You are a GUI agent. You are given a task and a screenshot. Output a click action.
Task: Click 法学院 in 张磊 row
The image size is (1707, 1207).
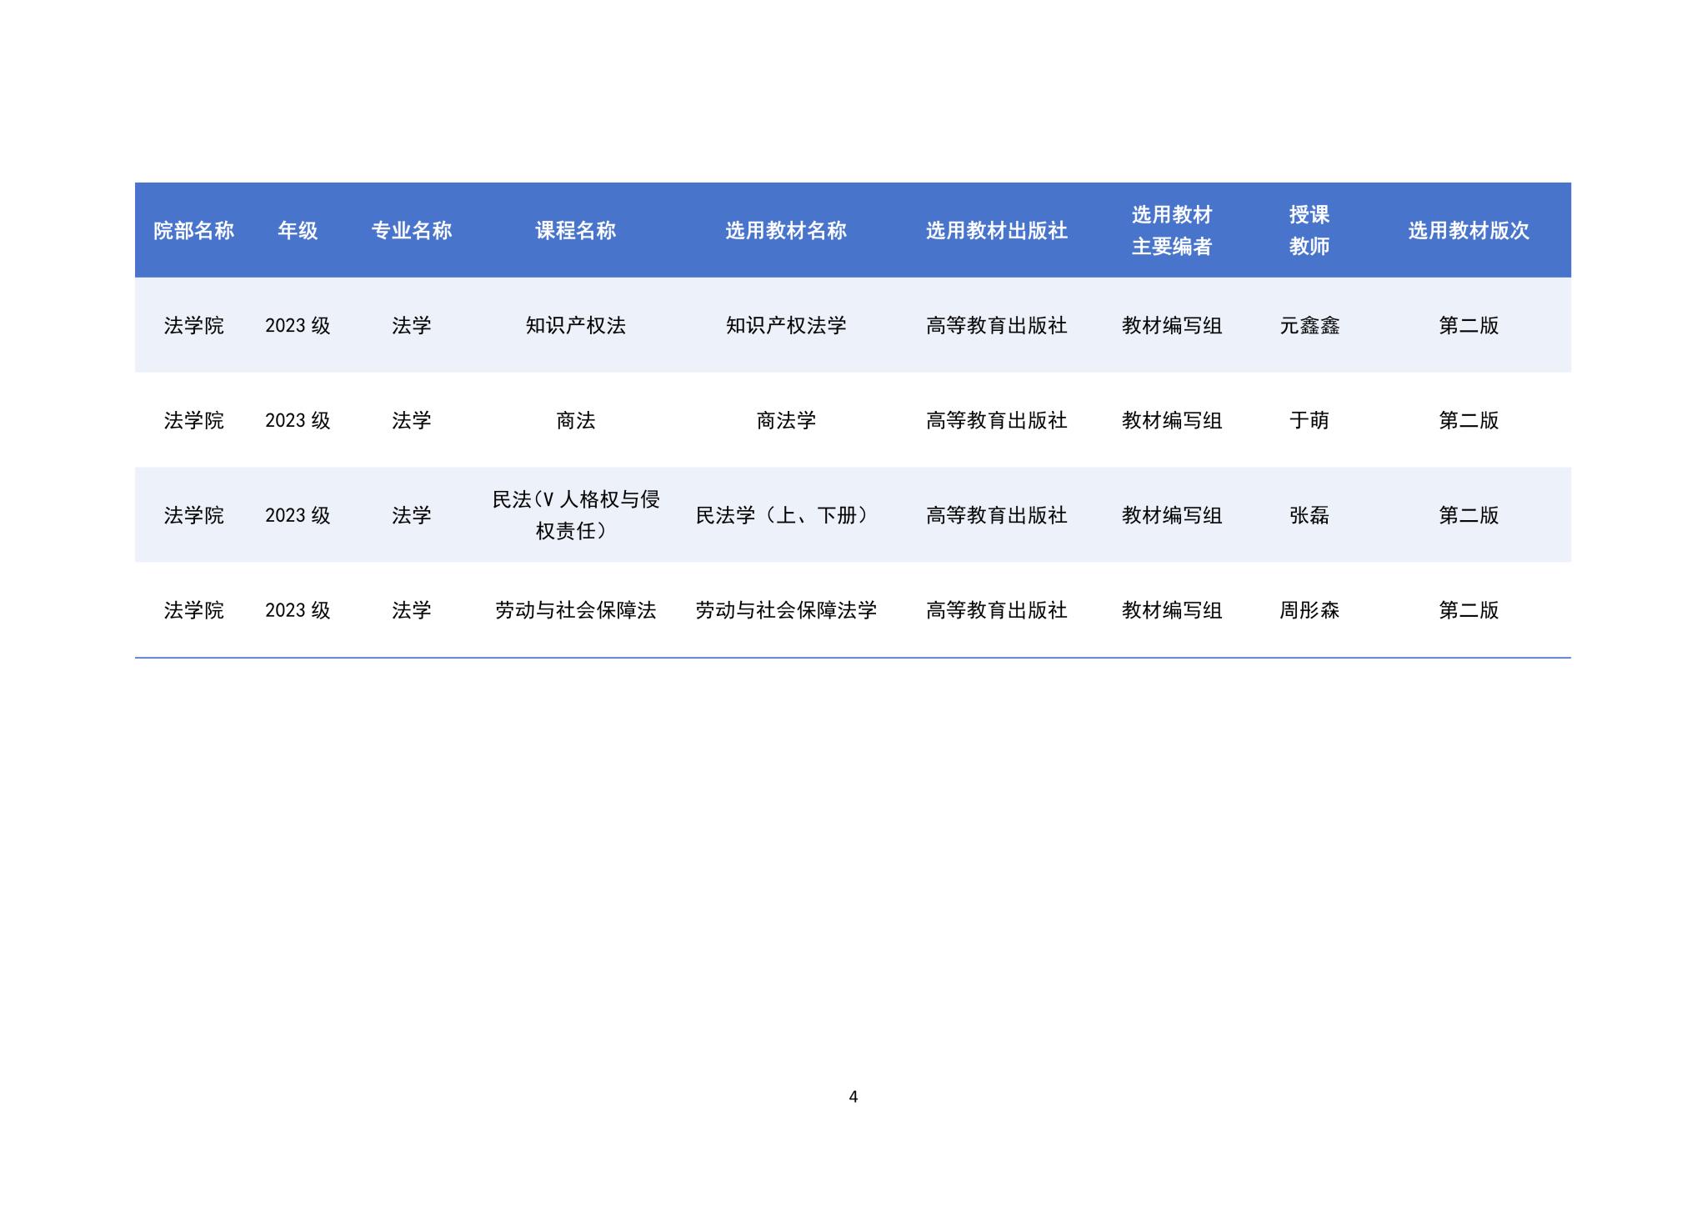(x=193, y=516)
